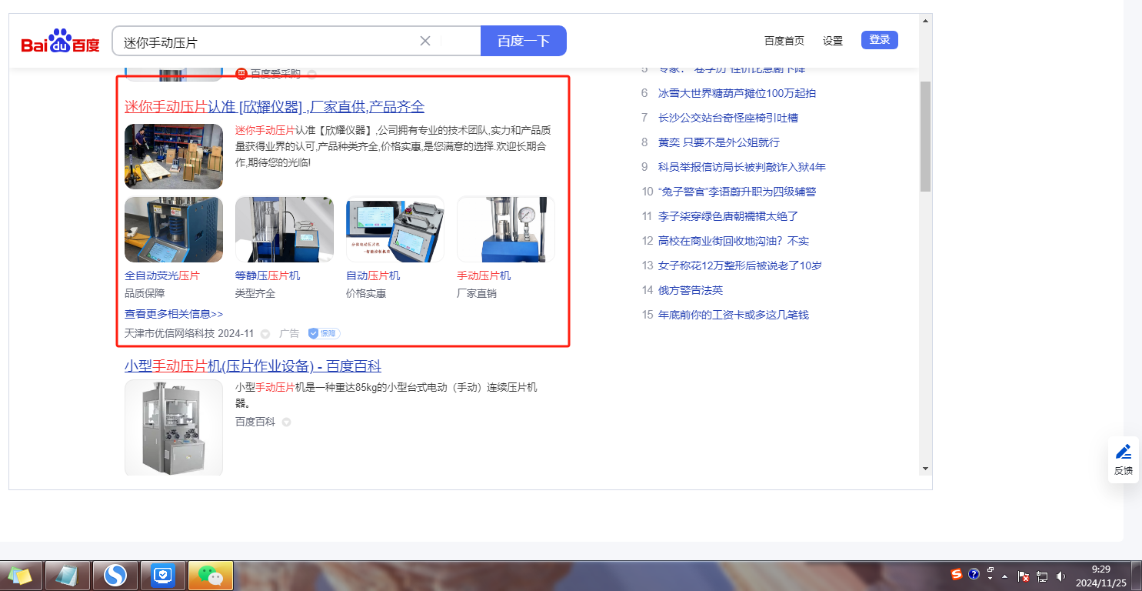Open the first taskbar app with papers icon
This screenshot has height=591, width=1142.
click(x=22, y=575)
